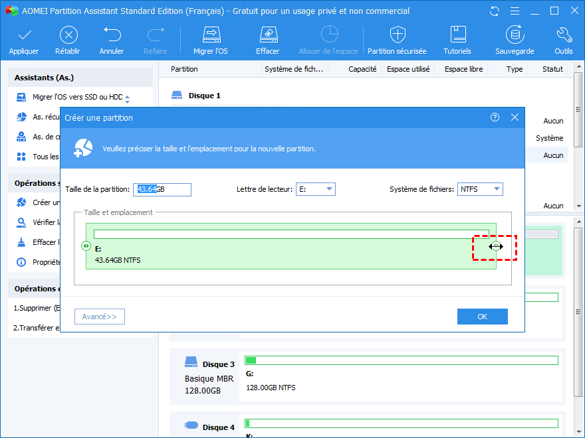Viewport: 585px width, 438px height.
Task: Click the Vérifier la partition sidebar icon
Action: 21,222
